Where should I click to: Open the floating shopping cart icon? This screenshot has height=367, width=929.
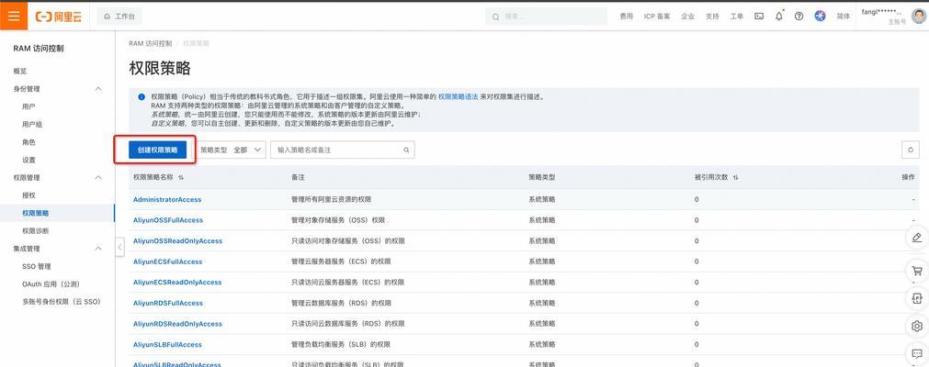coord(917,271)
